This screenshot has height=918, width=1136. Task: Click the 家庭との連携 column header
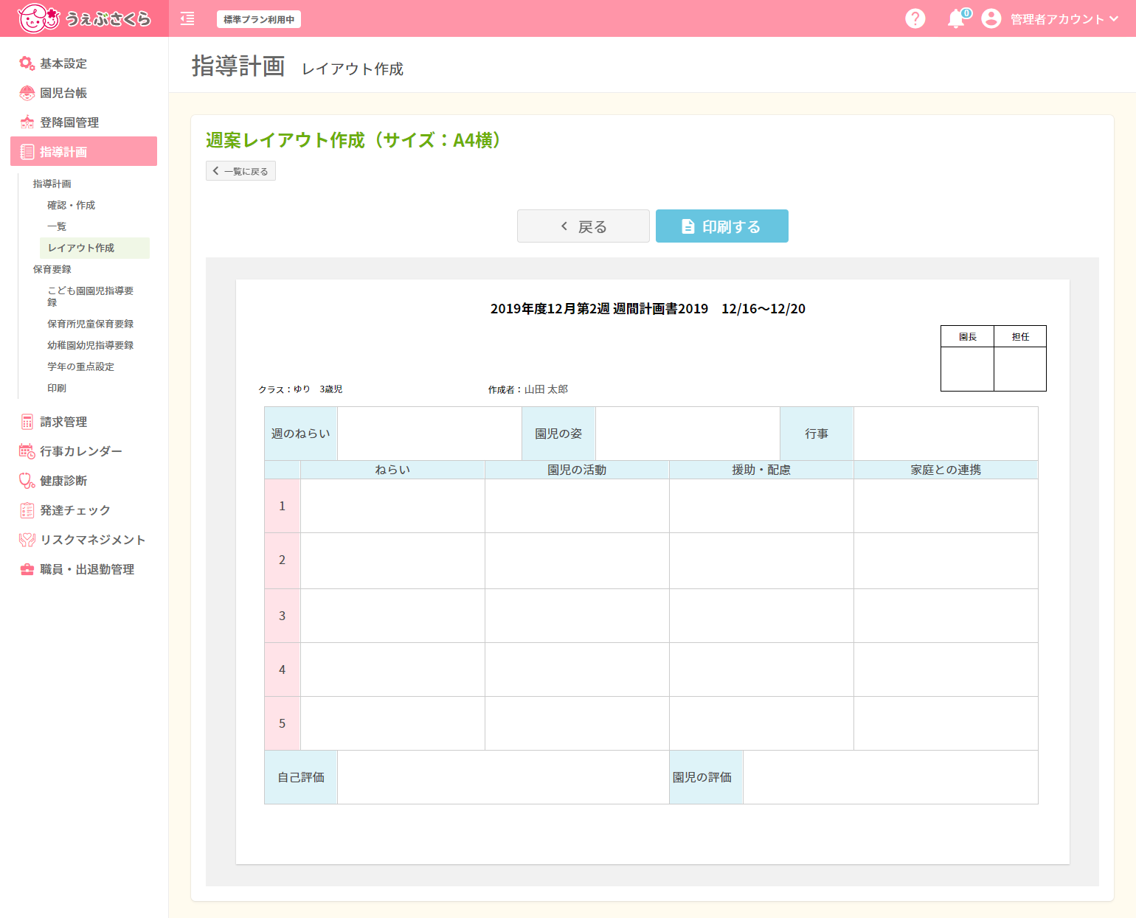946,470
